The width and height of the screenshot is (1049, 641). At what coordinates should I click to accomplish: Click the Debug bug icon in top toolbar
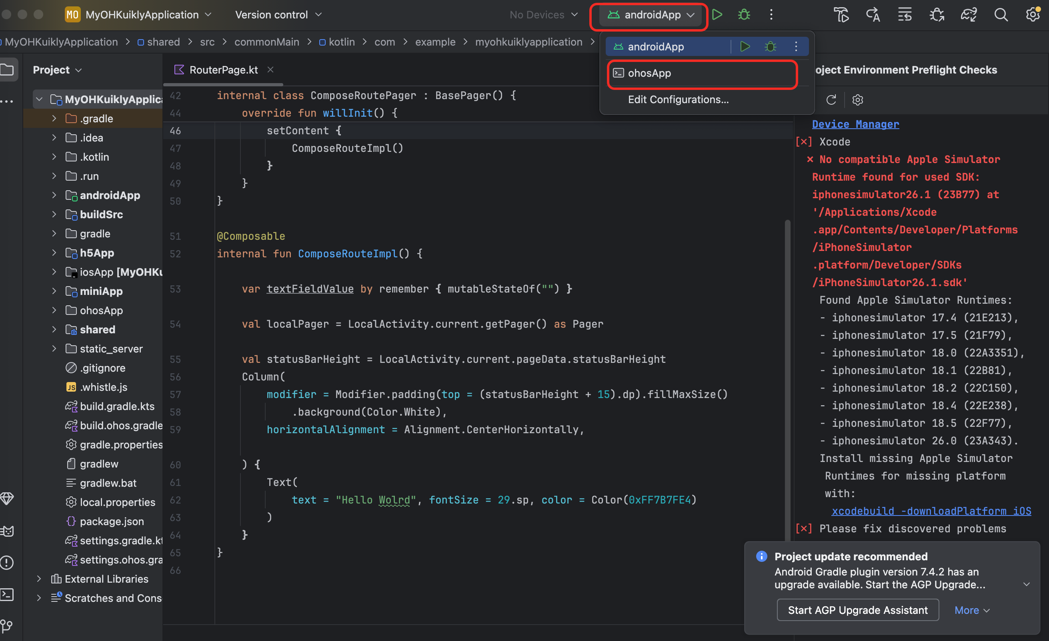(x=744, y=15)
